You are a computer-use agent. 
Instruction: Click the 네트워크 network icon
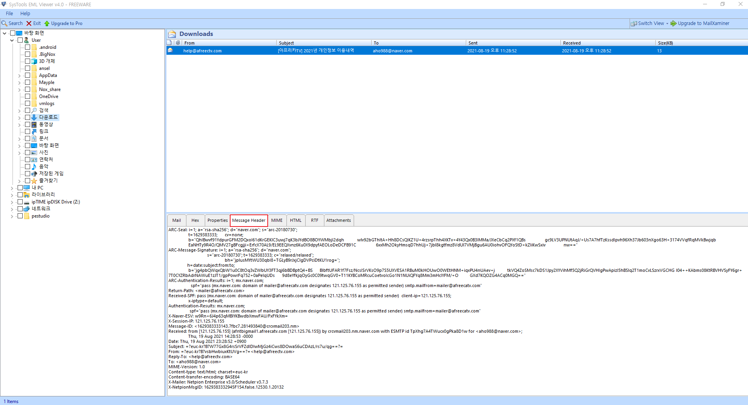click(x=27, y=209)
